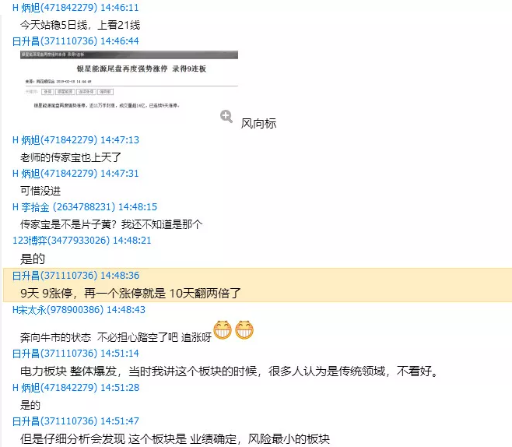Select the message 传家宝是不是片子黄
This screenshot has width=512, height=447.
click(111, 224)
